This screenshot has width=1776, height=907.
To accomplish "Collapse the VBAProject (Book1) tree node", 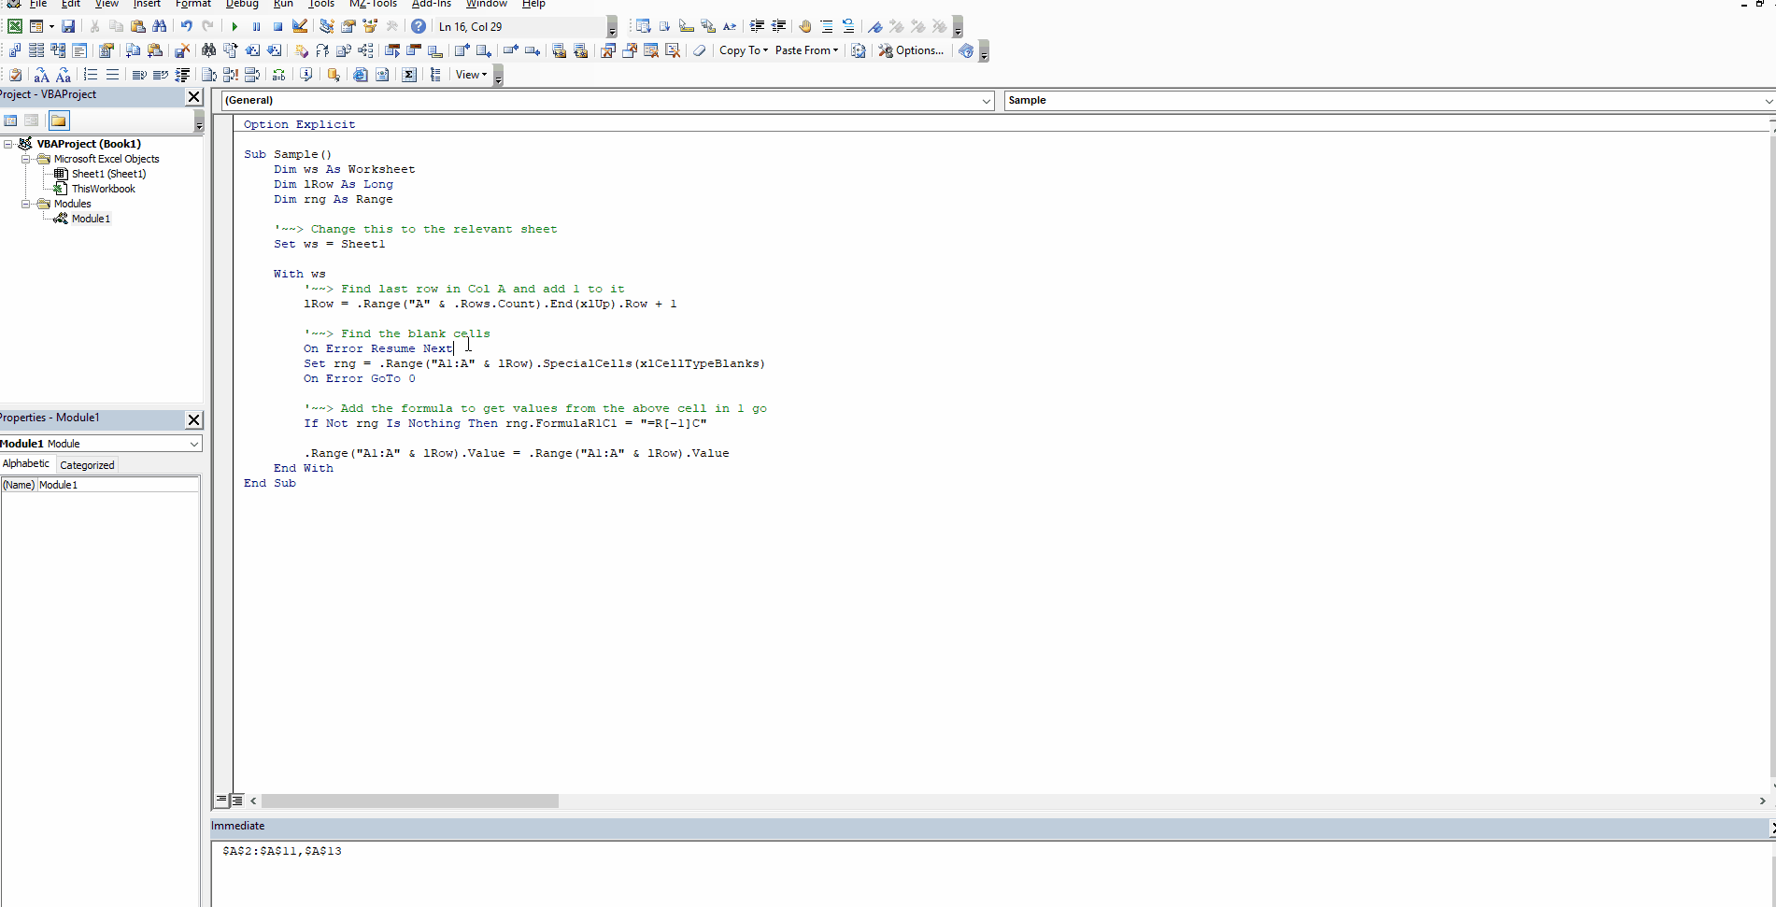I will 8,144.
